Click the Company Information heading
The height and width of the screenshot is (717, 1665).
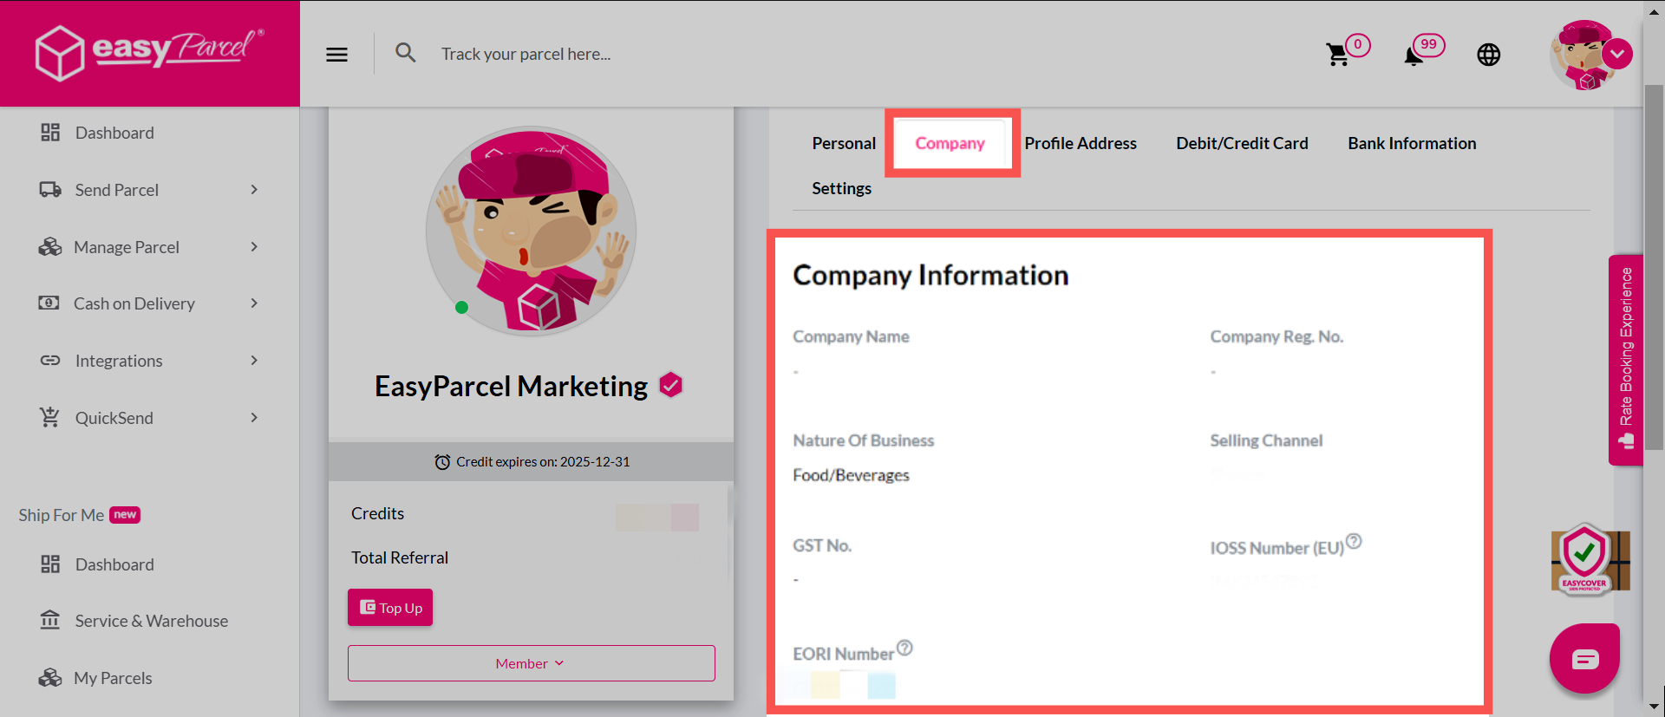tap(930, 275)
